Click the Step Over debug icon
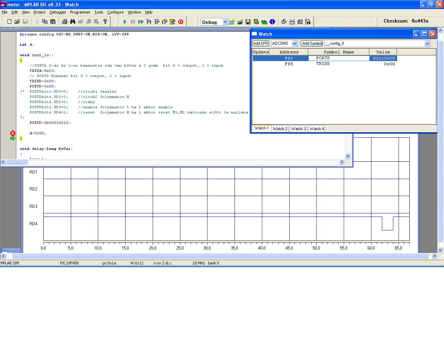This screenshot has width=444, height=347. pyautogui.click(x=157, y=22)
